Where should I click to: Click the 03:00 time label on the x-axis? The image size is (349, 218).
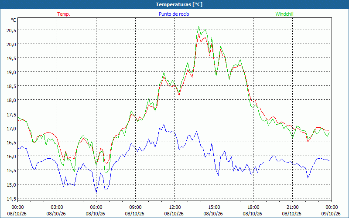pyautogui.click(x=57, y=207)
